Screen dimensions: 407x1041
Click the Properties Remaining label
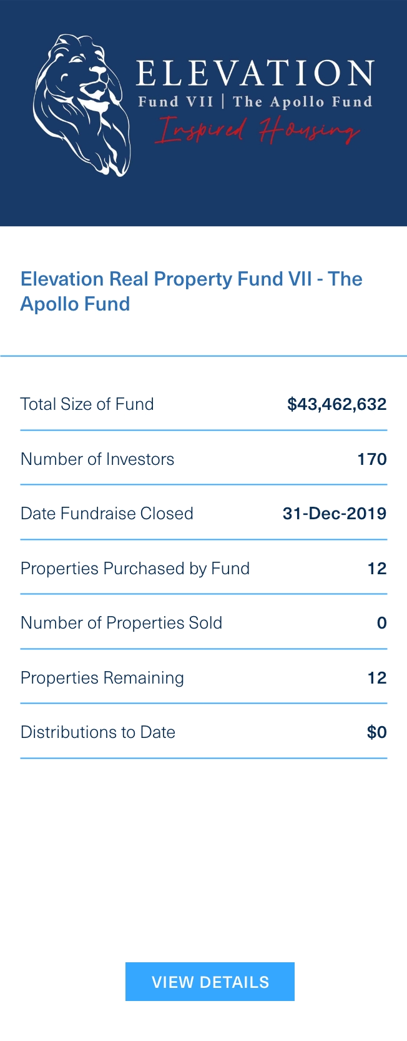click(x=102, y=678)
